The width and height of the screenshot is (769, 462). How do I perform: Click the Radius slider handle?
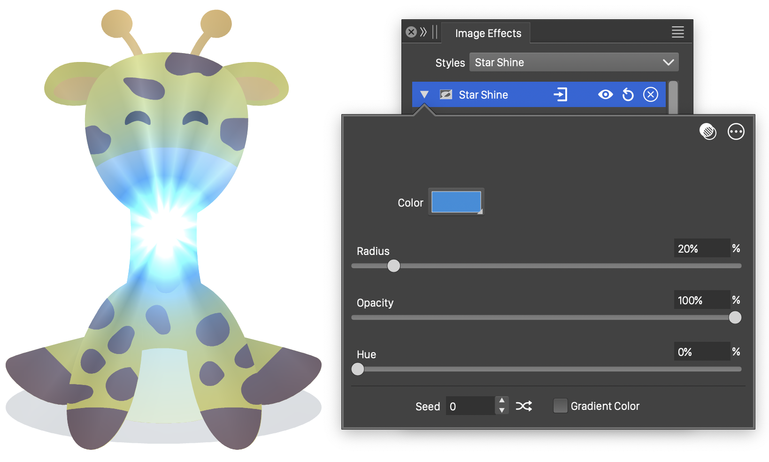point(394,266)
